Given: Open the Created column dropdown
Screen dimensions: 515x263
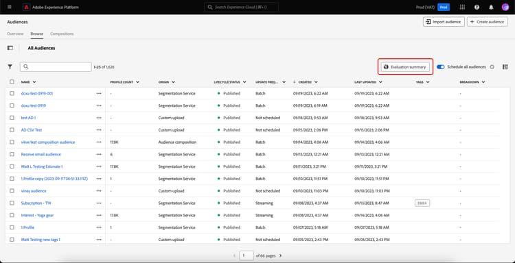Looking at the screenshot, I should click(x=316, y=82).
